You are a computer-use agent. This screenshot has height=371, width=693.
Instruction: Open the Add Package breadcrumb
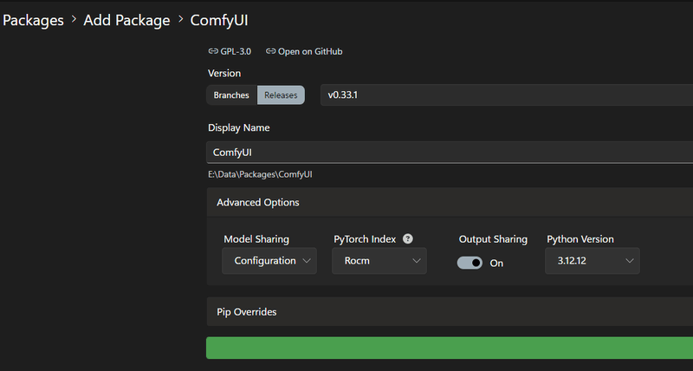(126, 20)
